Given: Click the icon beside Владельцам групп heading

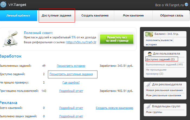Looking at the screenshot, I should tap(148, 106).
